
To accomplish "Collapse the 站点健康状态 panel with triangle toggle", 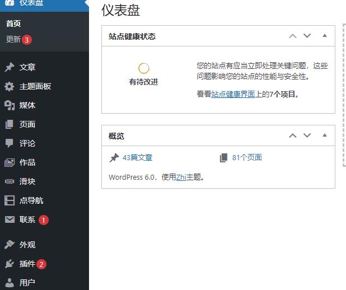I will click(324, 35).
